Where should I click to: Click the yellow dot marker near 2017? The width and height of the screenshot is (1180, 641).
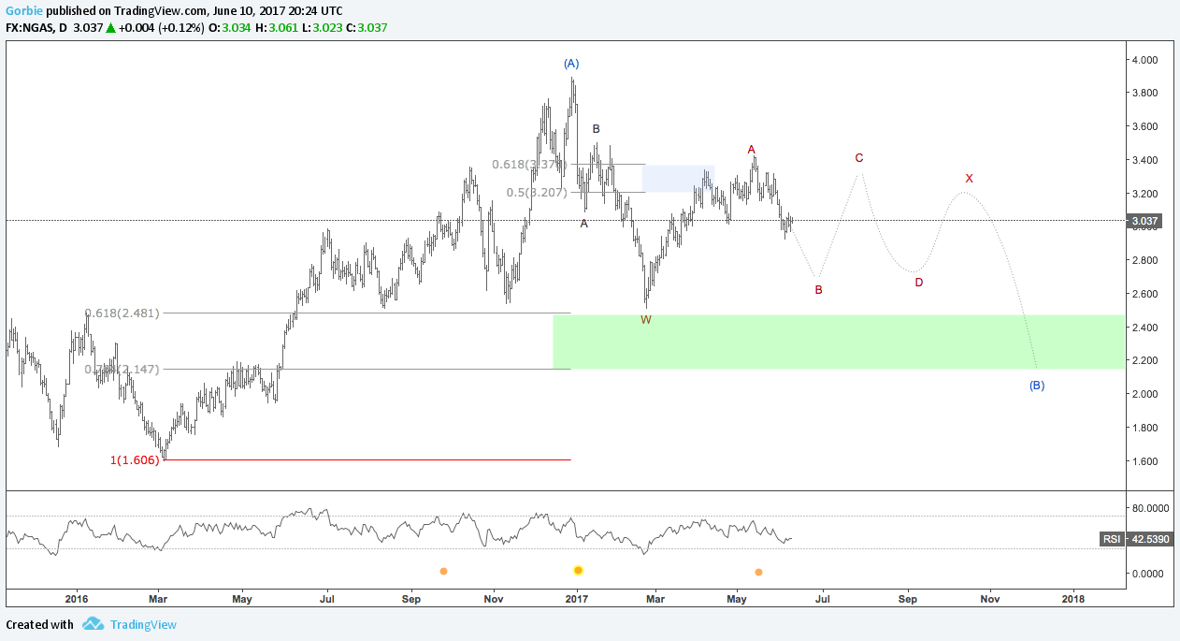pyautogui.click(x=578, y=570)
